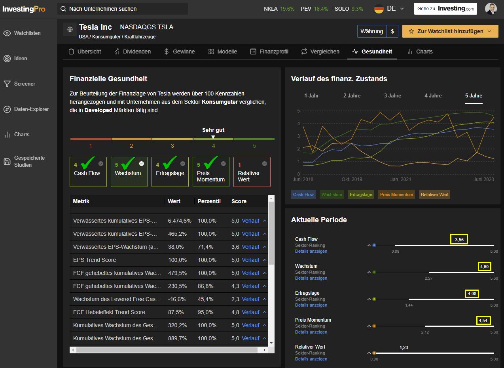
Task: Click the Charts tab bar icon
Action: point(410,51)
